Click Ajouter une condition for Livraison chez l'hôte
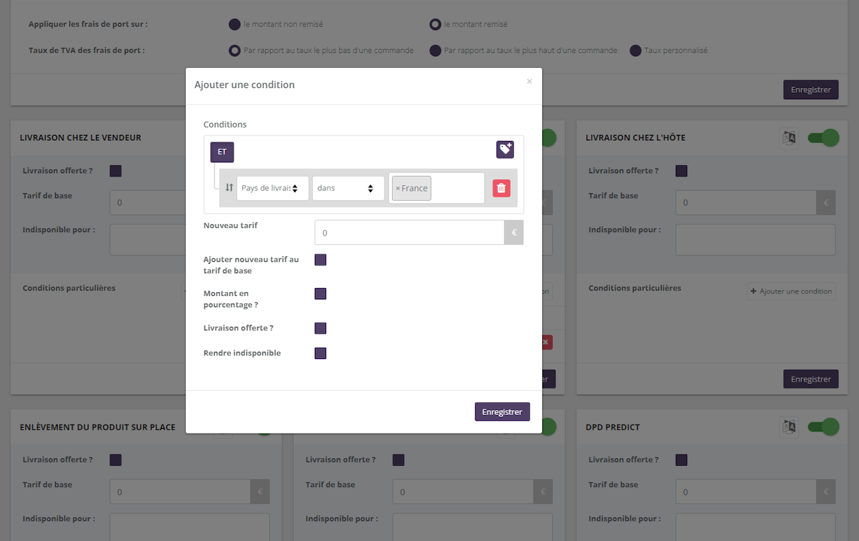This screenshot has height=541, width=859. [791, 291]
